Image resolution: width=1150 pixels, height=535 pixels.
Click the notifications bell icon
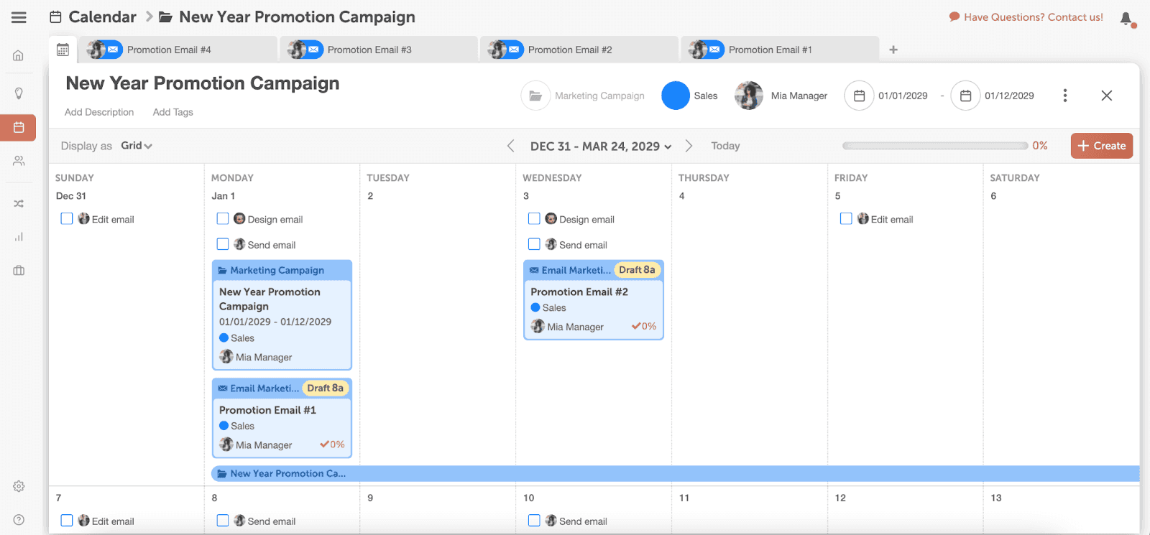click(1126, 19)
